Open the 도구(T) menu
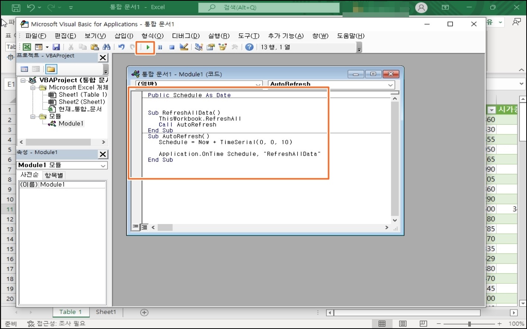Viewport: 527px width, 329px height. coord(249,36)
